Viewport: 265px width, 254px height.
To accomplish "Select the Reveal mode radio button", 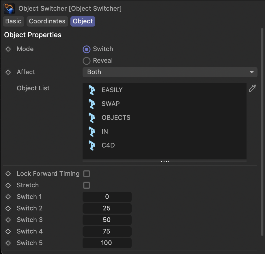I will click(87, 61).
